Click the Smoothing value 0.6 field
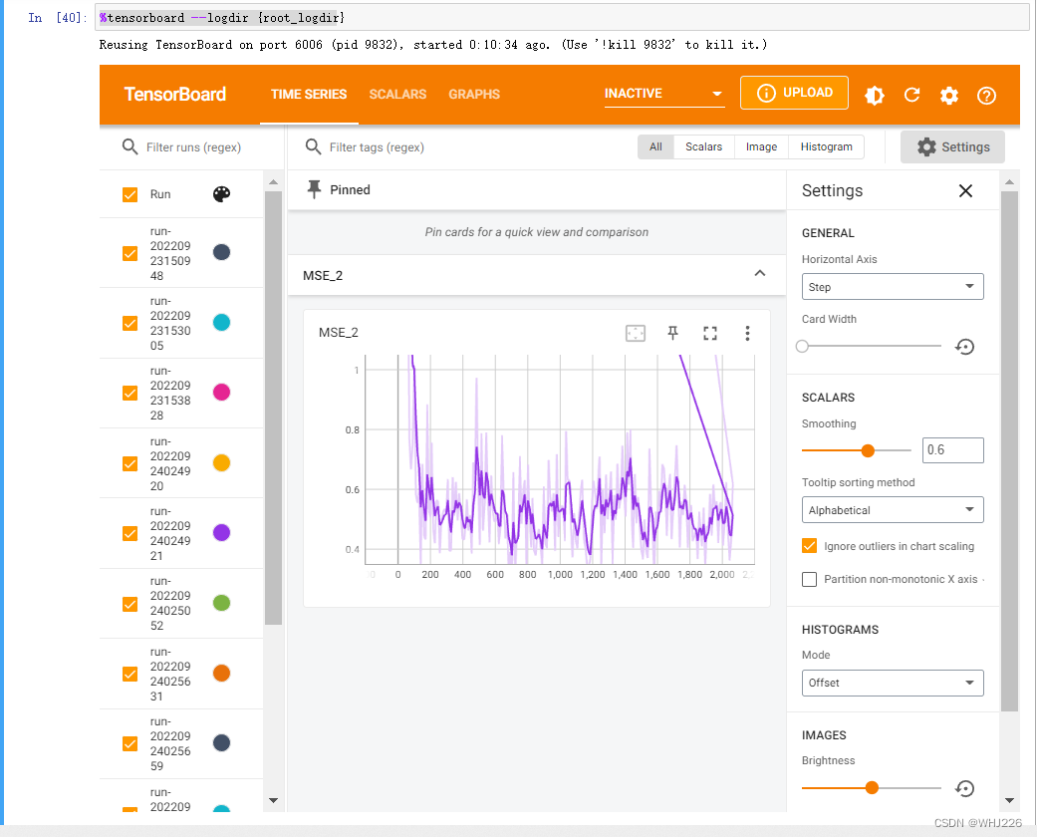The width and height of the screenshot is (1037, 837). (x=953, y=450)
